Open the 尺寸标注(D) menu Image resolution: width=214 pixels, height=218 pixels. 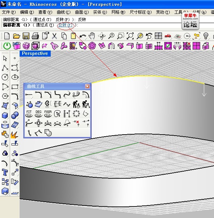coord(141,12)
